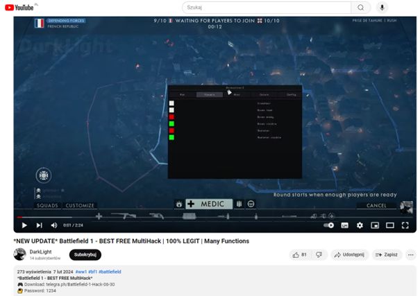Screen dimensions: 420x296
Task: Click the white swatch in the Crosshair row
Action: click(x=171, y=103)
